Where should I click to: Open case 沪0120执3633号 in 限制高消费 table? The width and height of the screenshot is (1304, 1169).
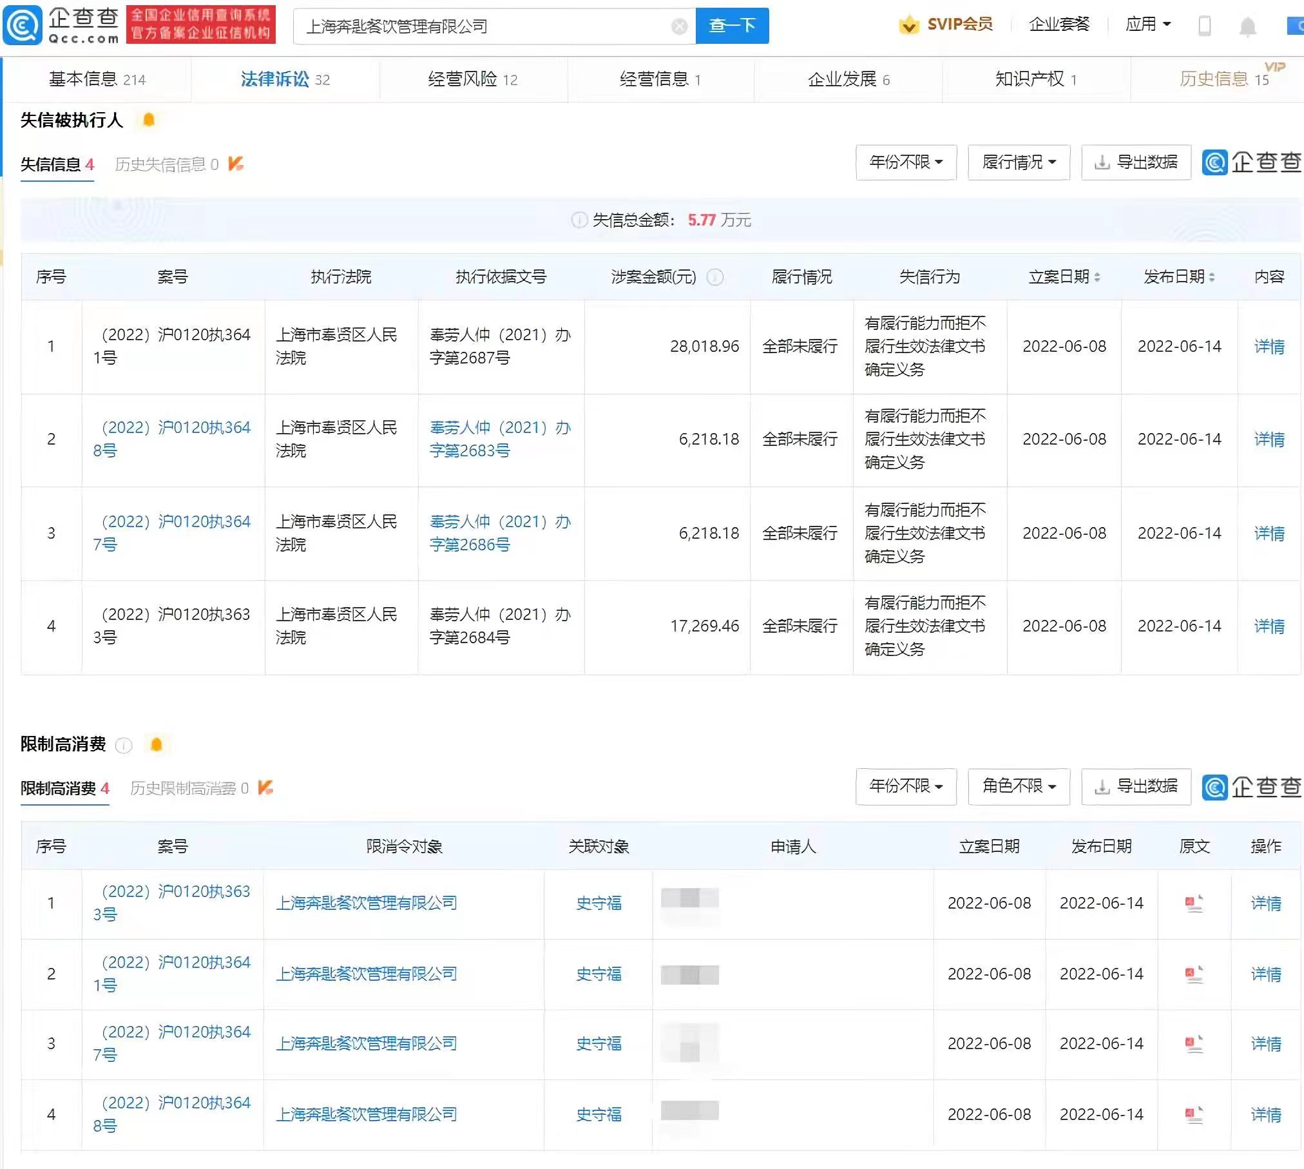172,903
